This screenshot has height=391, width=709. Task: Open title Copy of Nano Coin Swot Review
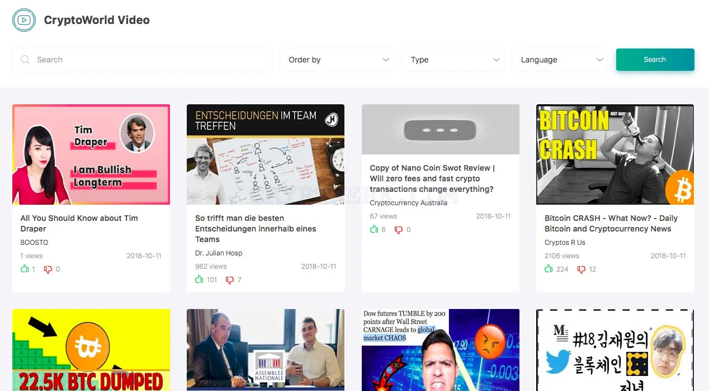pos(432,178)
